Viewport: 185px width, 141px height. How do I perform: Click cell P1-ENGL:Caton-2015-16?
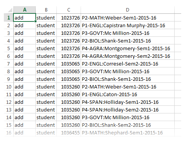coord(127,94)
